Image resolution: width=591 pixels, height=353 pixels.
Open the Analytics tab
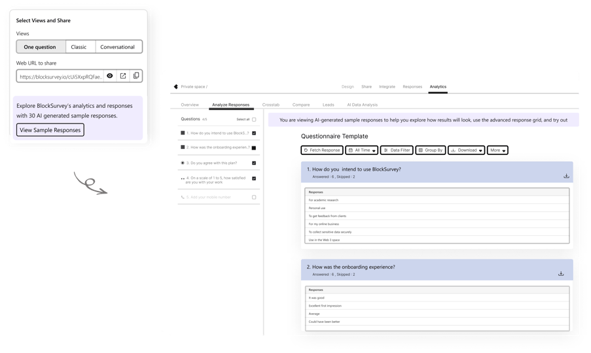[438, 86]
